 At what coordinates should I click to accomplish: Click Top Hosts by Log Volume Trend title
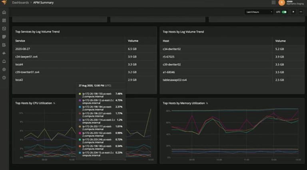point(183,32)
